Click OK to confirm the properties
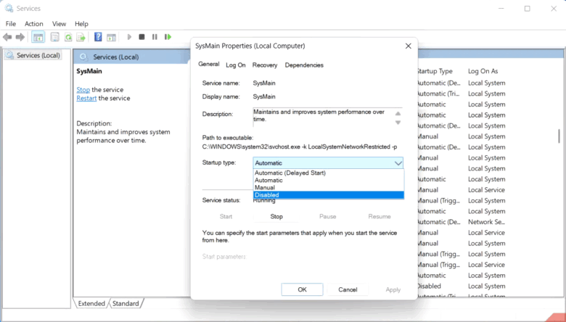 pyautogui.click(x=302, y=289)
